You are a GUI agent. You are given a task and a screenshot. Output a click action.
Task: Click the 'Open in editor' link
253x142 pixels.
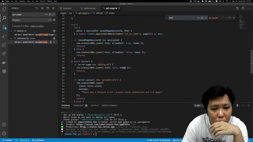37,26
